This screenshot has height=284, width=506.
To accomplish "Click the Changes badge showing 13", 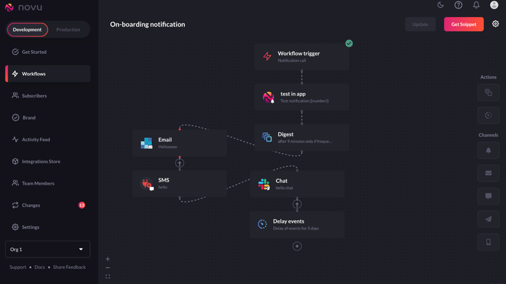I will [x=82, y=206].
